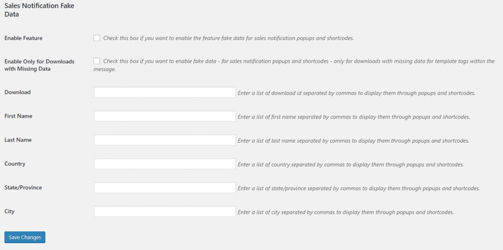The height and width of the screenshot is (250, 503).
Task: Click the Download field label
Action: [x=18, y=92]
